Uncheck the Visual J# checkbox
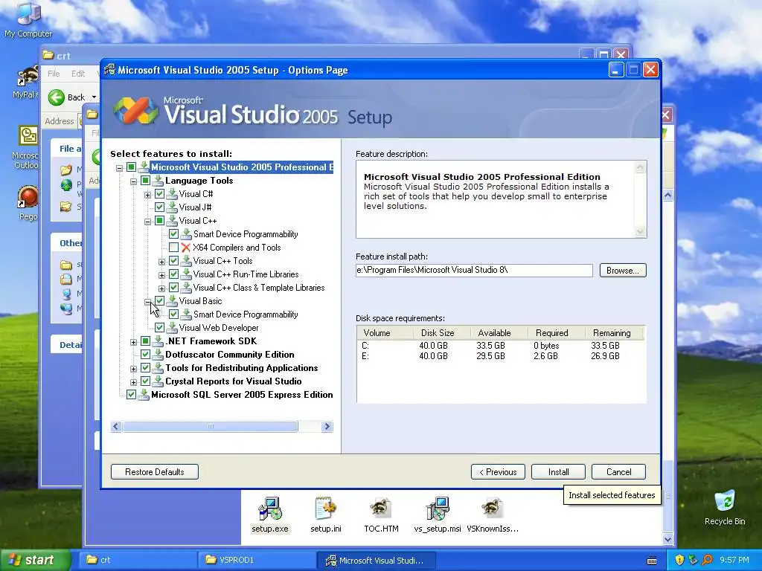 [x=159, y=207]
